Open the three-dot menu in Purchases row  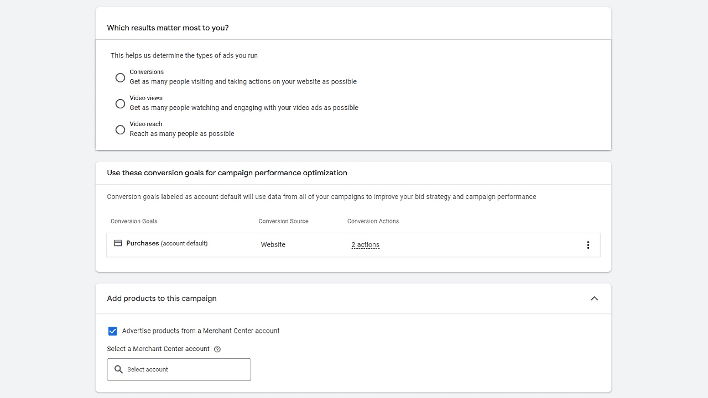coord(588,245)
